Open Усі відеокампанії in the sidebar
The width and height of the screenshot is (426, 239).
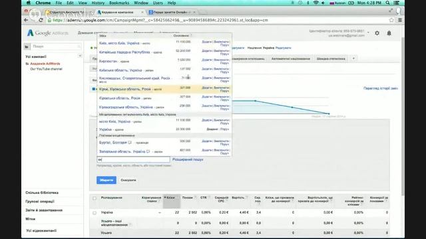41,230
